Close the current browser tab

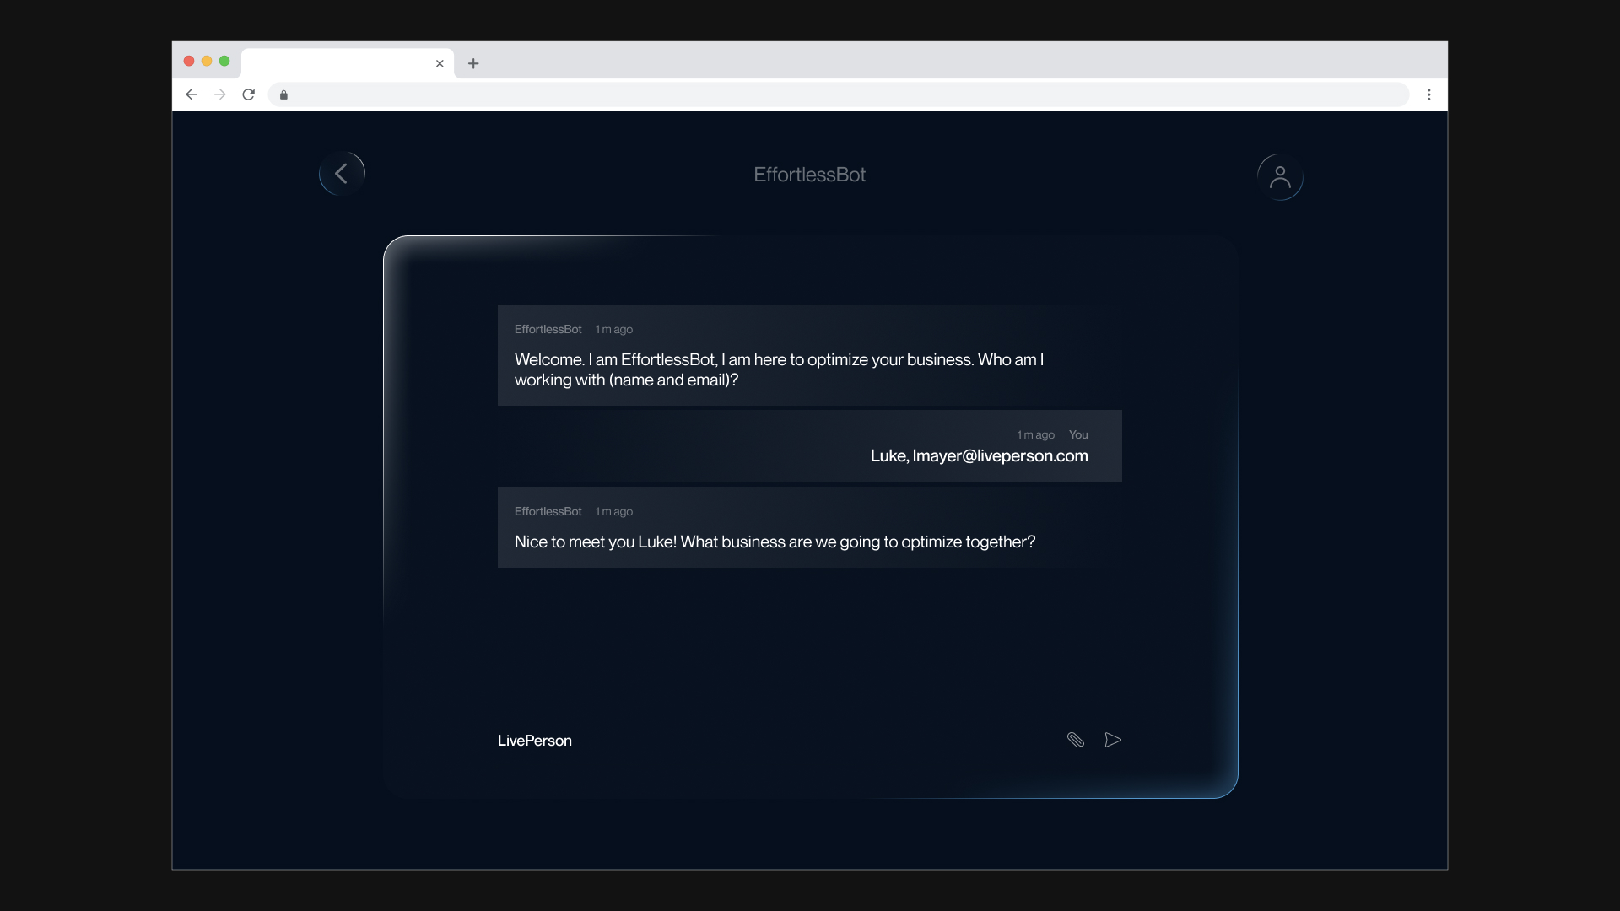(x=440, y=63)
